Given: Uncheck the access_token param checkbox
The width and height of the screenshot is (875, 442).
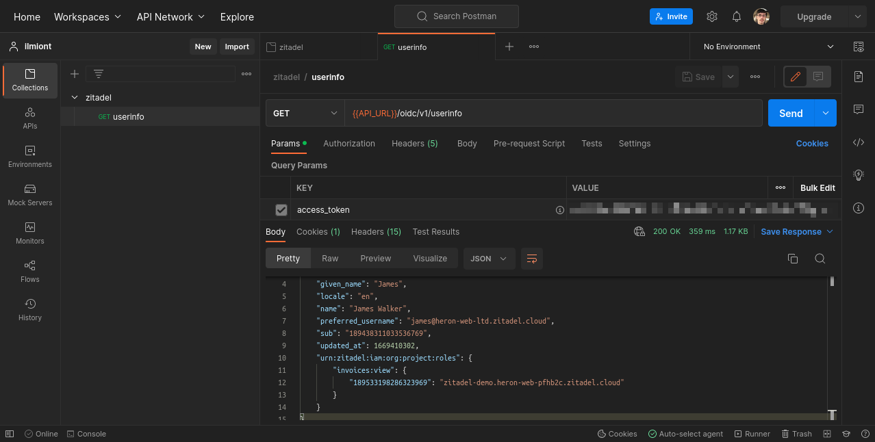Looking at the screenshot, I should coord(281,210).
